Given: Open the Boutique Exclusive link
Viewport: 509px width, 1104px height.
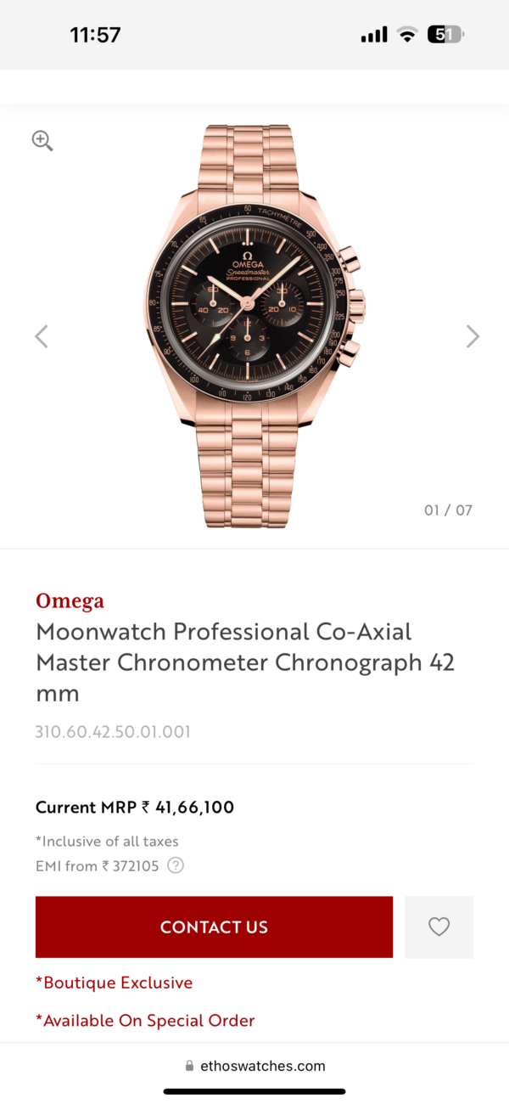Looking at the screenshot, I should coord(115,982).
